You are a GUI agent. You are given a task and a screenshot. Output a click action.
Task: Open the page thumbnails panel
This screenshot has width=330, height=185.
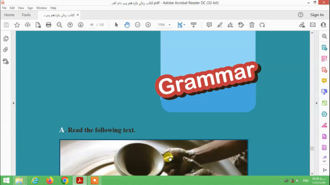[x=6, y=39]
